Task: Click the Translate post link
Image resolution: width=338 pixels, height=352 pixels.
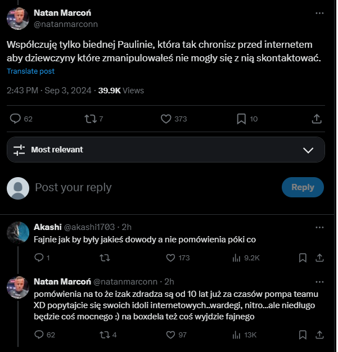Action: coord(31,71)
